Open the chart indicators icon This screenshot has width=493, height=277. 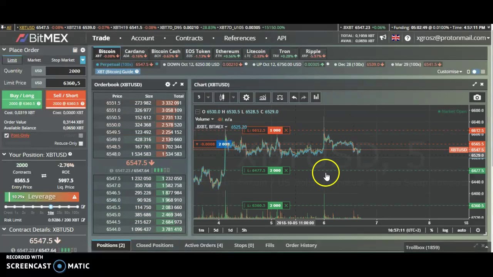tap(263, 97)
